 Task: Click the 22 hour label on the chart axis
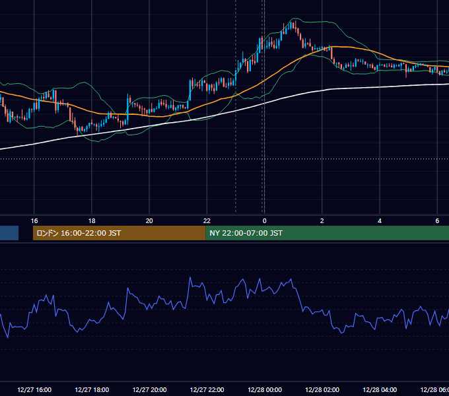pos(207,221)
